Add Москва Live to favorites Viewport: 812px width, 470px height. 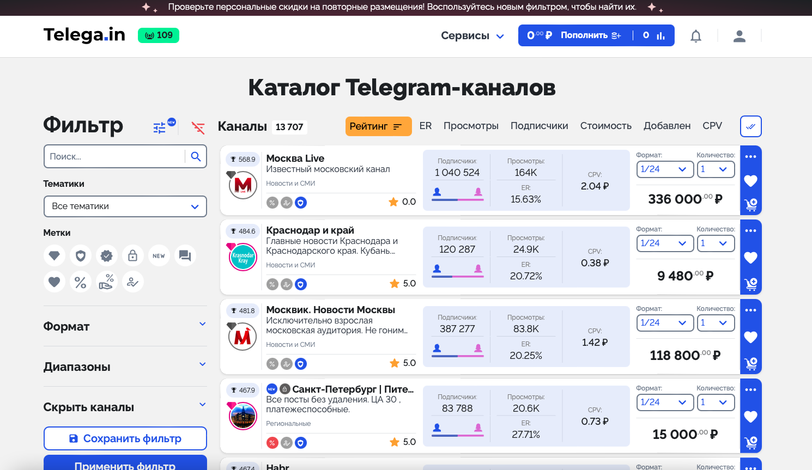tap(751, 181)
